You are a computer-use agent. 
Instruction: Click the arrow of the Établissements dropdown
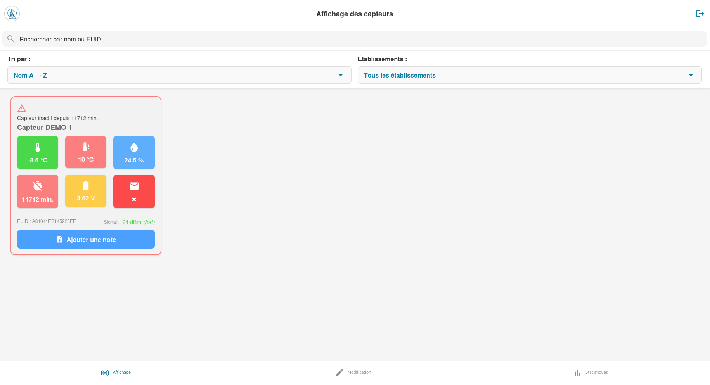click(691, 75)
